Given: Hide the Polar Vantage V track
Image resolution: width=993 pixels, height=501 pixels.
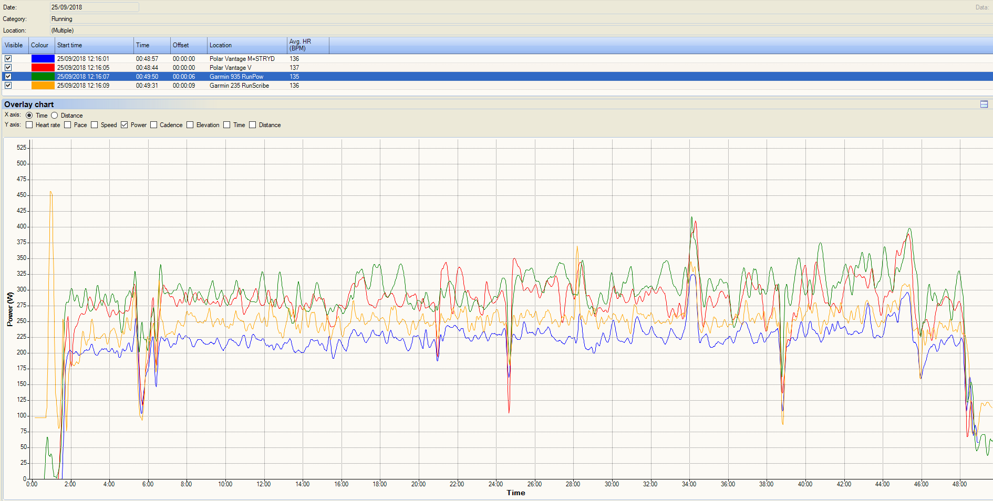Looking at the screenshot, I should pyautogui.click(x=8, y=68).
